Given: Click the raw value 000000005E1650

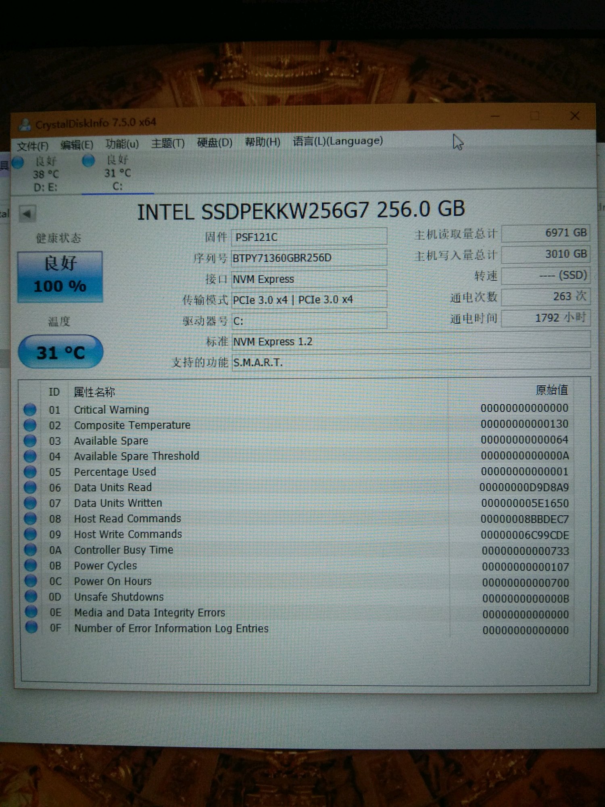Looking at the screenshot, I should 525,503.
